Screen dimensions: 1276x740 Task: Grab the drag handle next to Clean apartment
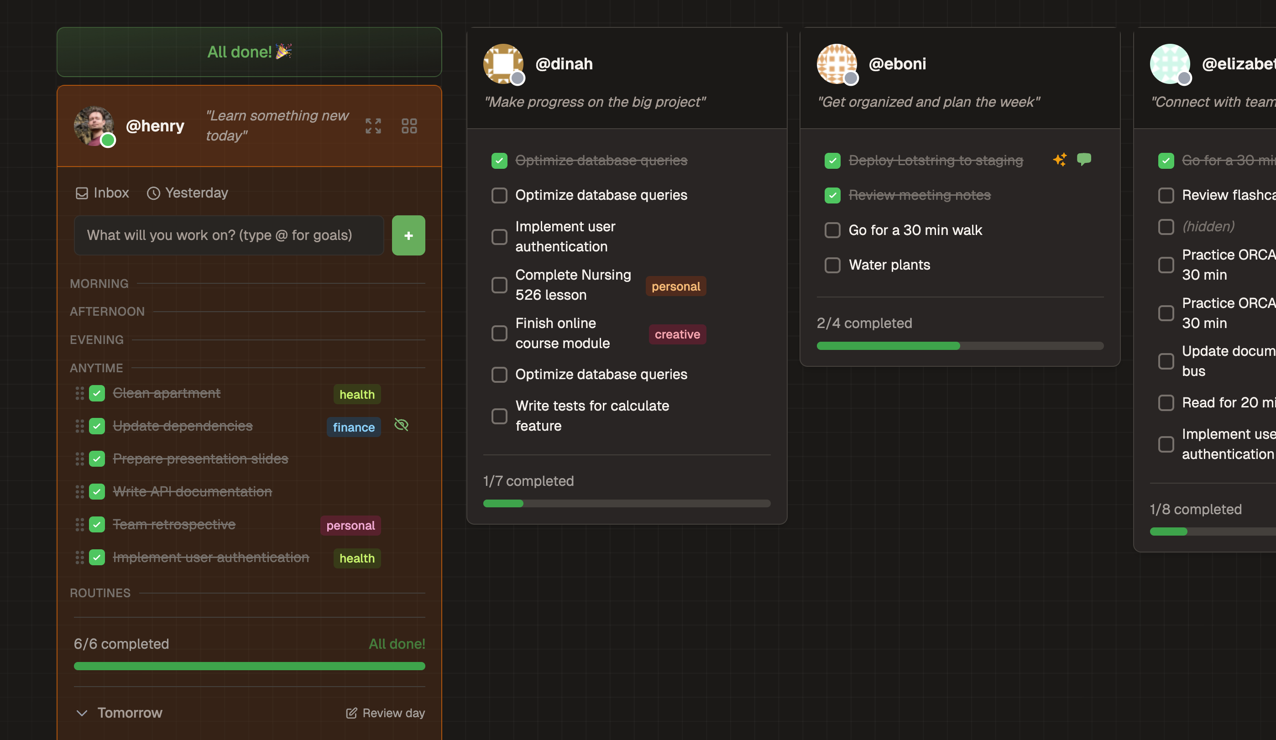point(79,393)
